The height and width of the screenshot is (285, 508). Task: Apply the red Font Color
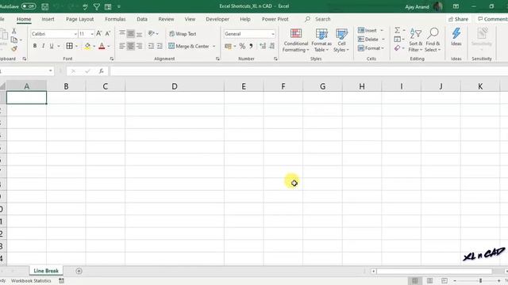(102, 46)
